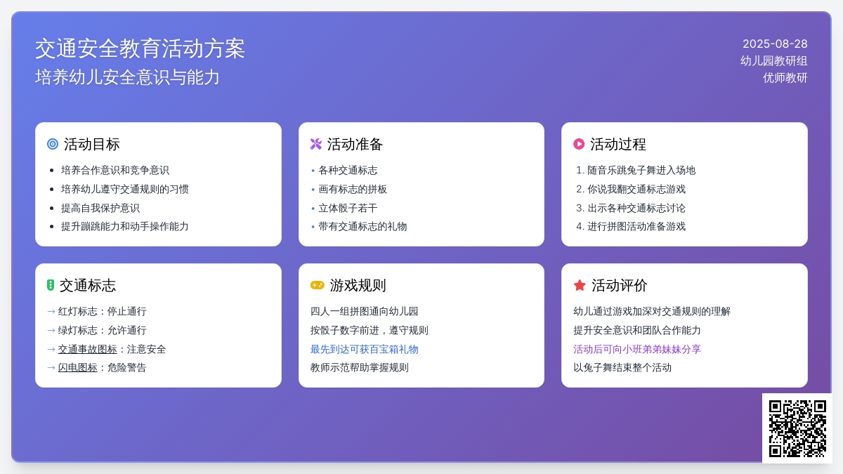
Task: Click step 2 你说我翻交通标志游戏
Action: click(636, 189)
